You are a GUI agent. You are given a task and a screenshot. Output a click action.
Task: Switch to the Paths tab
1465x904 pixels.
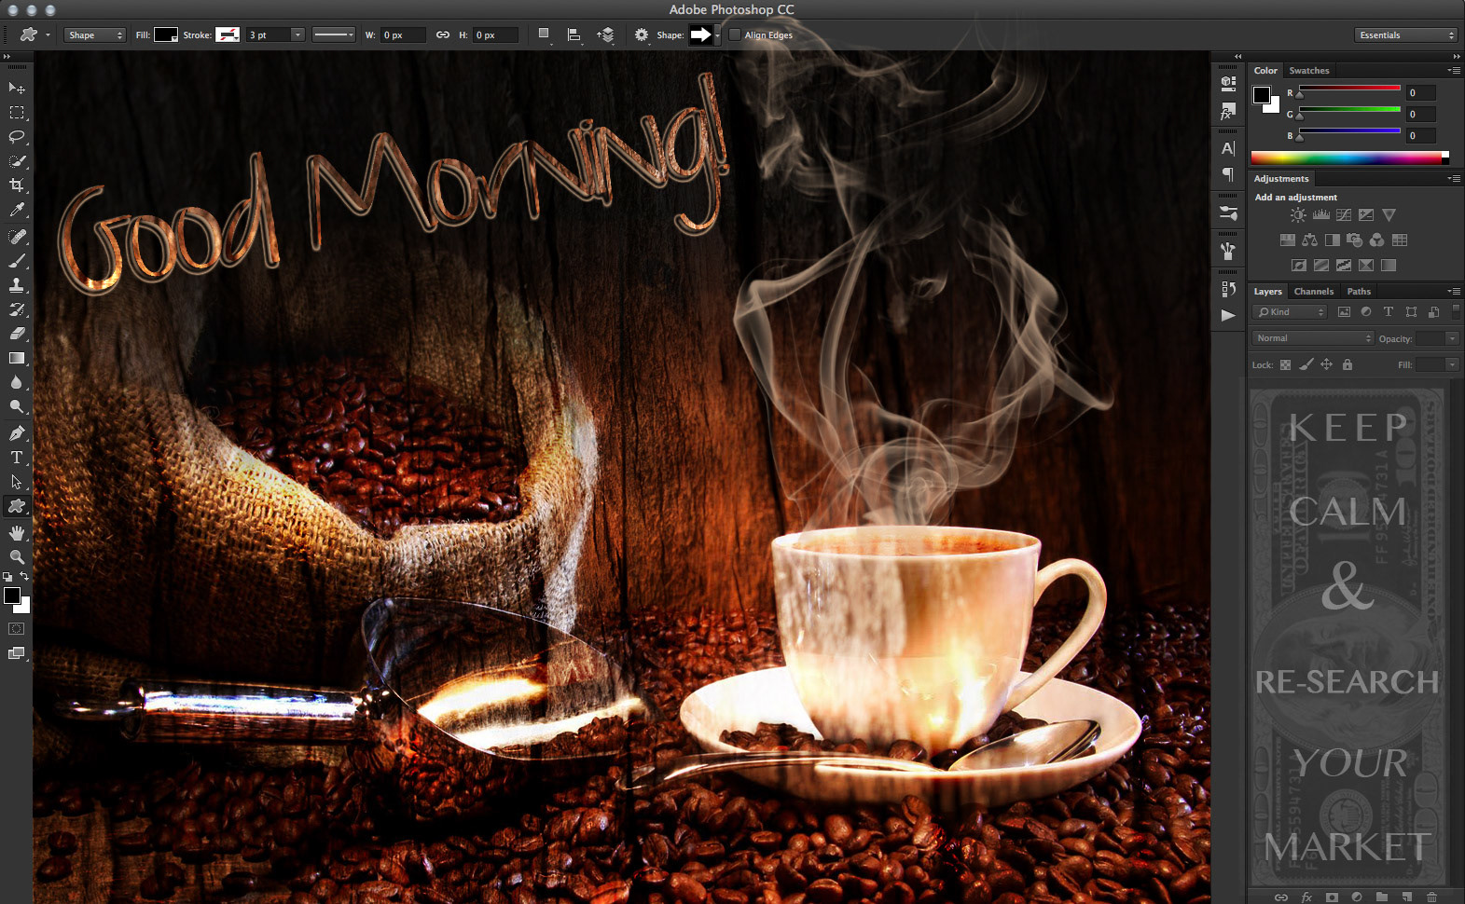click(1359, 292)
